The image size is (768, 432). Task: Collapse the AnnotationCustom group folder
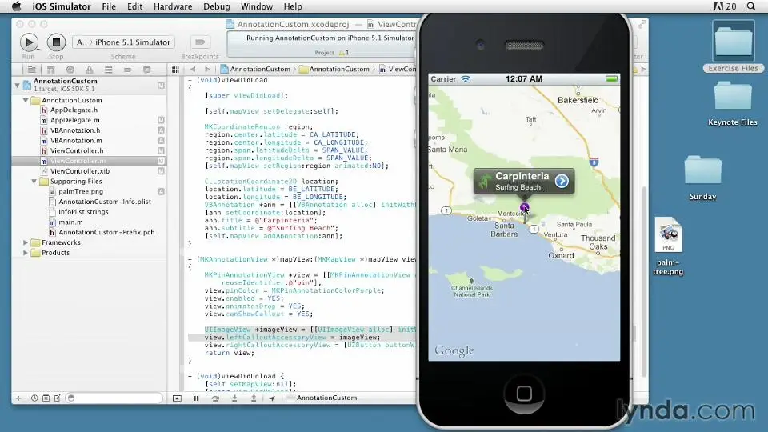click(26, 100)
